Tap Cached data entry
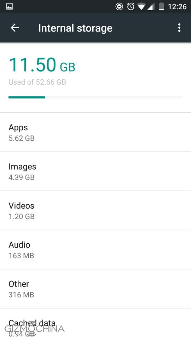Screen dimensions: 191x340 coord(95,324)
